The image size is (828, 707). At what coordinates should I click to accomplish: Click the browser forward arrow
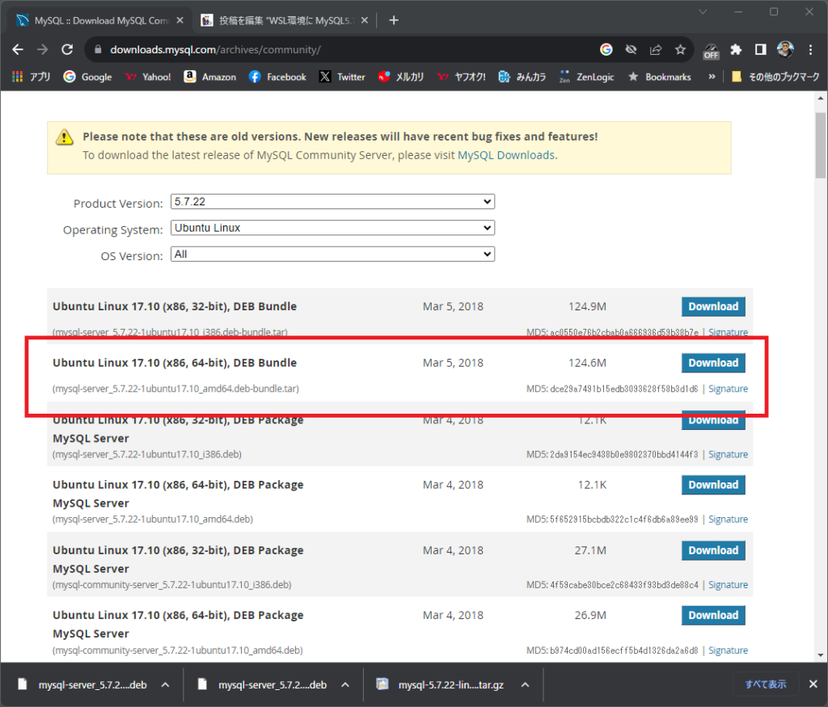coord(42,49)
